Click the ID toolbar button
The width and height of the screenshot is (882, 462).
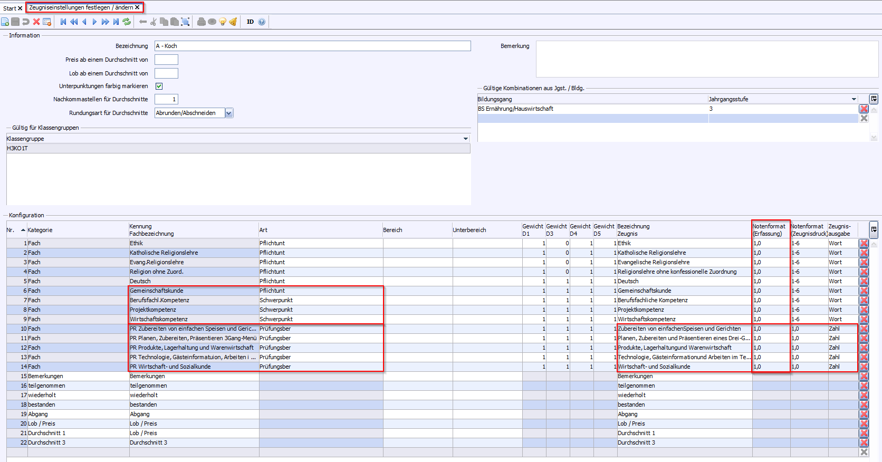[x=250, y=22]
